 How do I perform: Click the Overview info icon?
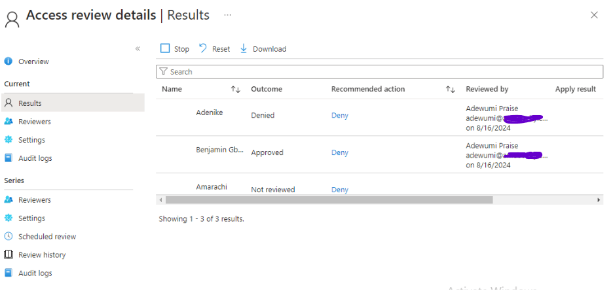coord(9,61)
